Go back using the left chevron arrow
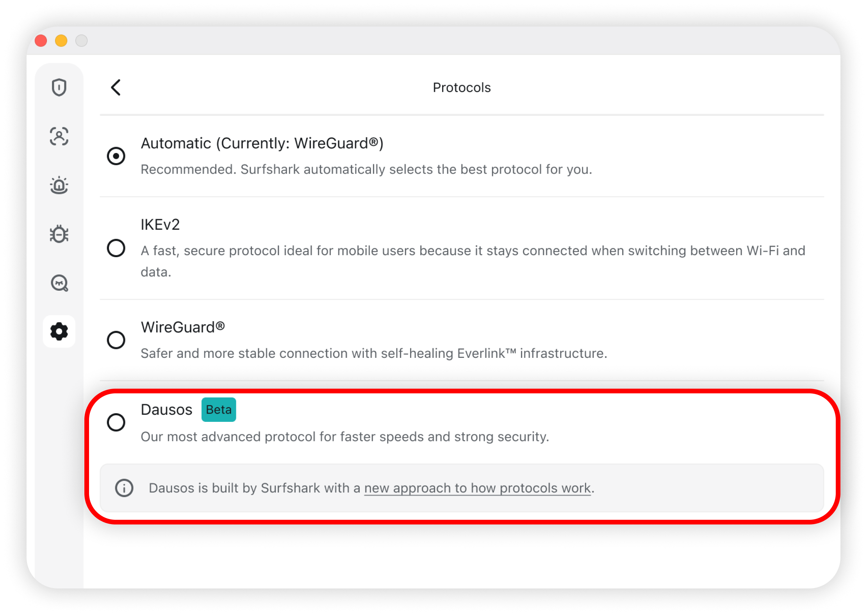 (116, 87)
